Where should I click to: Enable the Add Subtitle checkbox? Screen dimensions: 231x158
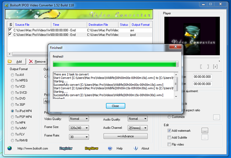[x=169, y=137]
